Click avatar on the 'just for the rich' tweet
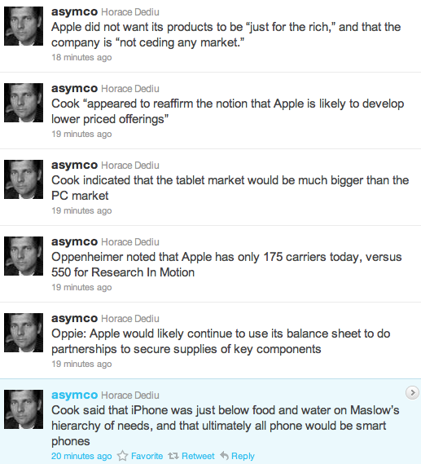The width and height of the screenshot is (421, 464). [24, 26]
